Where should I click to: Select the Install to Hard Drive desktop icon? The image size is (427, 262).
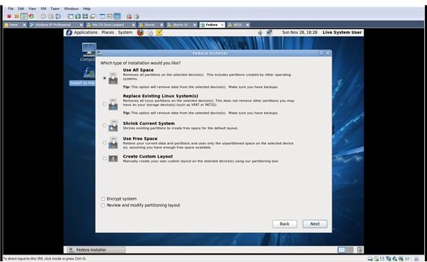pyautogui.click(x=83, y=77)
